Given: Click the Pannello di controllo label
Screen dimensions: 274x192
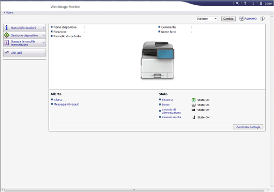Looking at the screenshot, I should tap(67, 36).
